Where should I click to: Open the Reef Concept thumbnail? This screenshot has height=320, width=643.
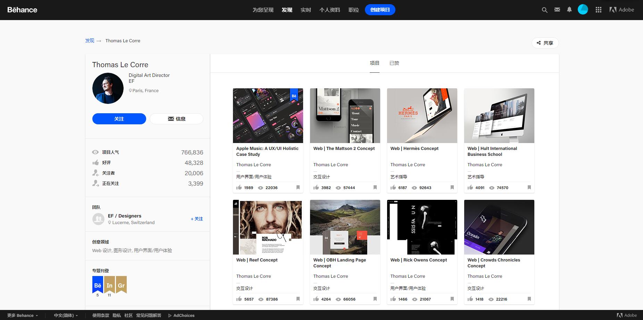point(268,227)
